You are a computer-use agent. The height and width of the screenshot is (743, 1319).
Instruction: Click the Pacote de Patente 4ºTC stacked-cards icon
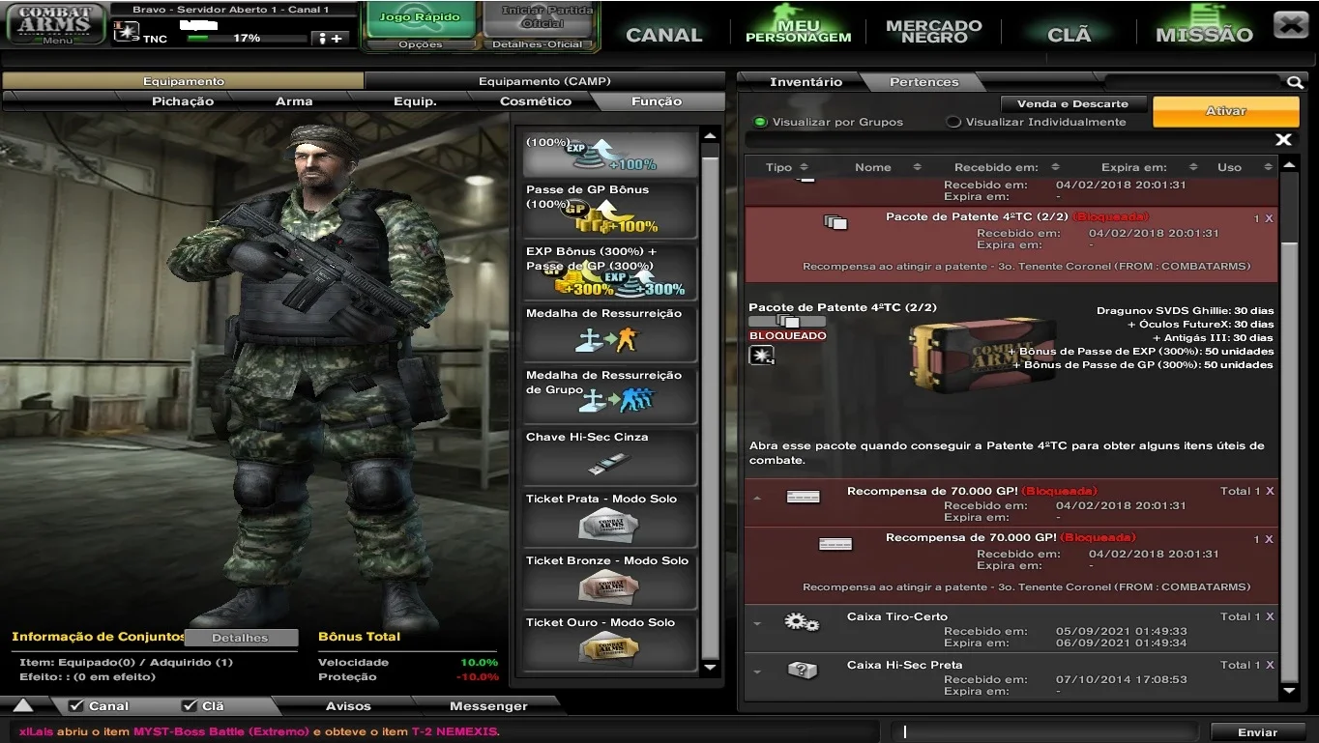(x=835, y=223)
